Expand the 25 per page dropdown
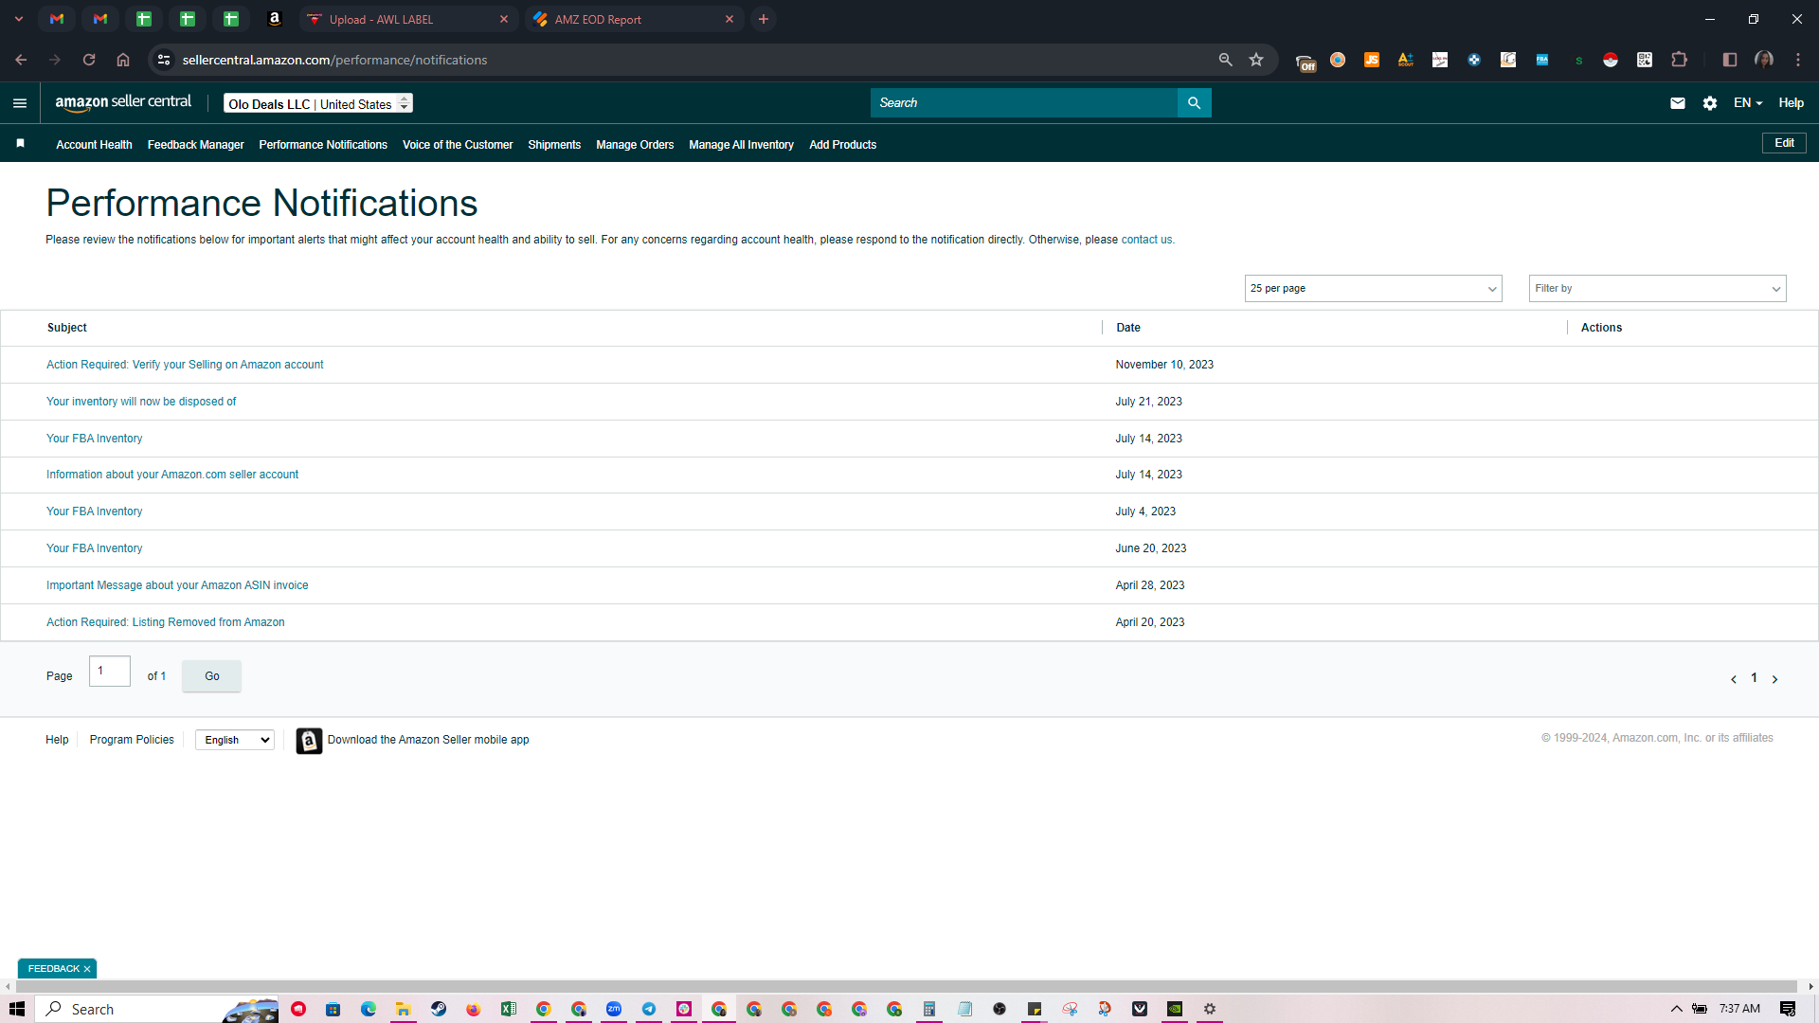Viewport: 1819px width, 1023px height. click(1373, 289)
